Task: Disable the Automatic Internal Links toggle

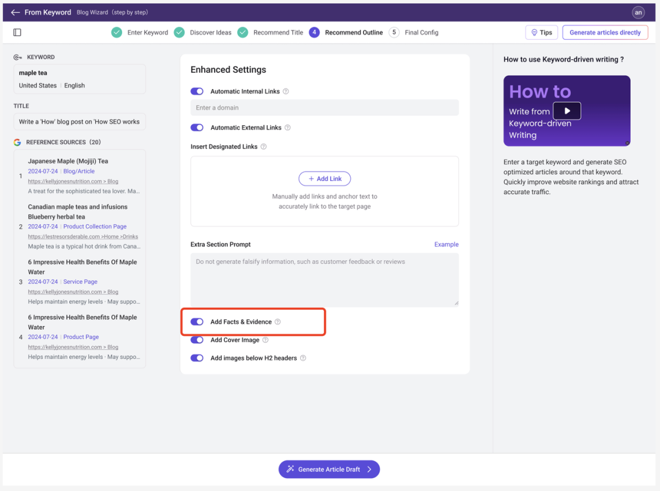Action: 197,92
